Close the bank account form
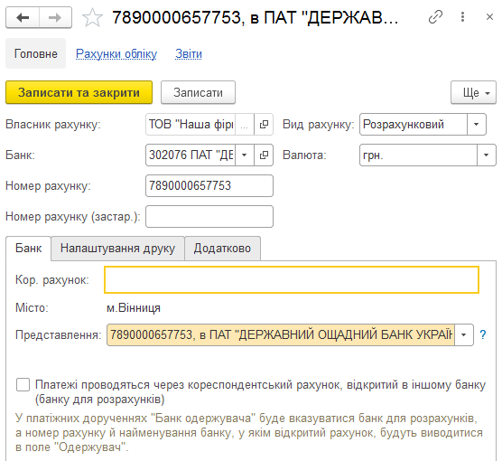 pos(489,17)
